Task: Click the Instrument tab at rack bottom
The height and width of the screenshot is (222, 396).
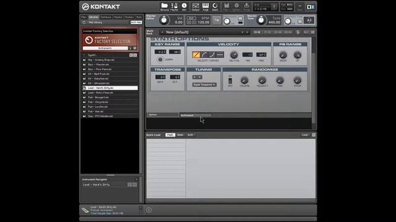Action: pos(196,115)
